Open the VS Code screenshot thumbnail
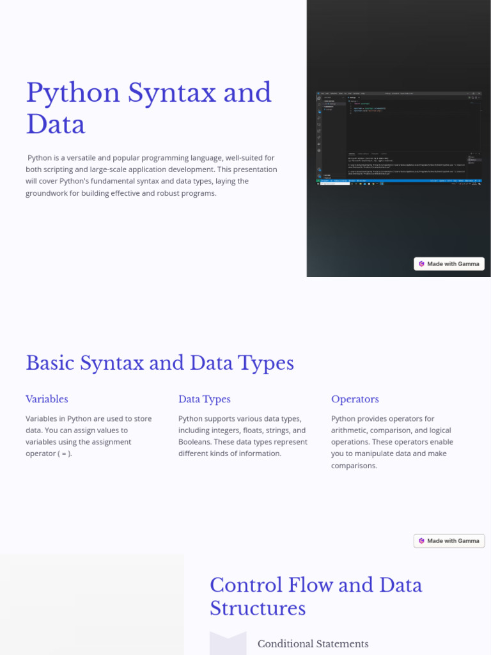The image size is (491, 655). point(398,138)
